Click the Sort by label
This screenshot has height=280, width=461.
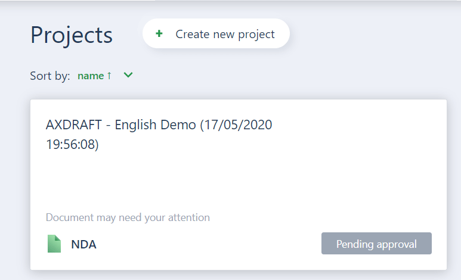50,76
